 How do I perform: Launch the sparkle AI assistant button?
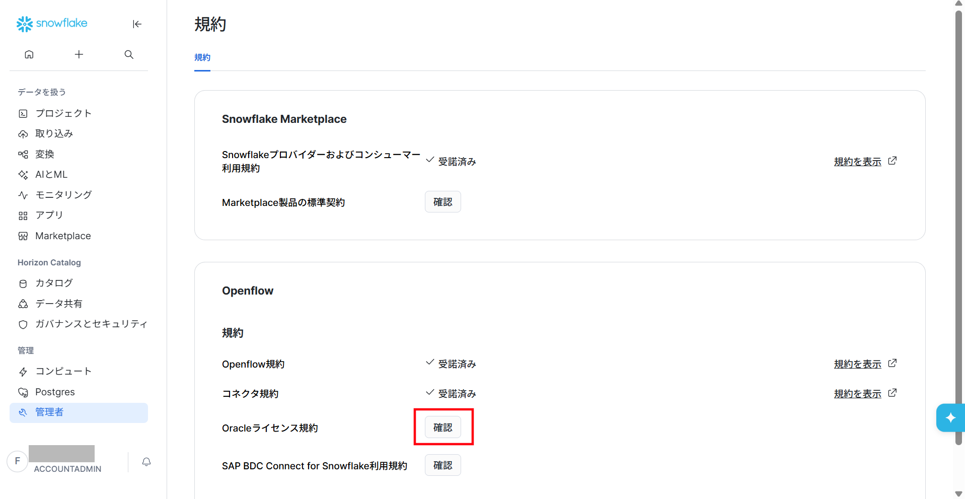(950, 417)
